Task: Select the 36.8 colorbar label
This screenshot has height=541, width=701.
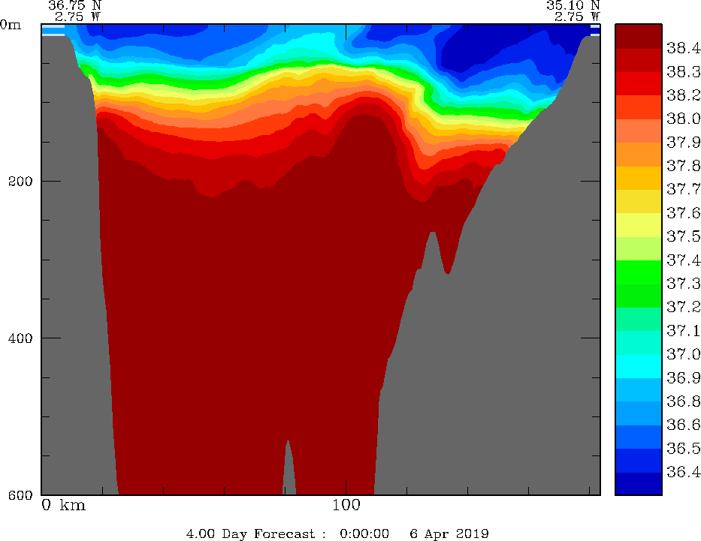Action: pyautogui.click(x=683, y=402)
